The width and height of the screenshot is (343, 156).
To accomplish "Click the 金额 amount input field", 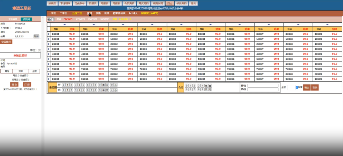I will pos(291,88).
